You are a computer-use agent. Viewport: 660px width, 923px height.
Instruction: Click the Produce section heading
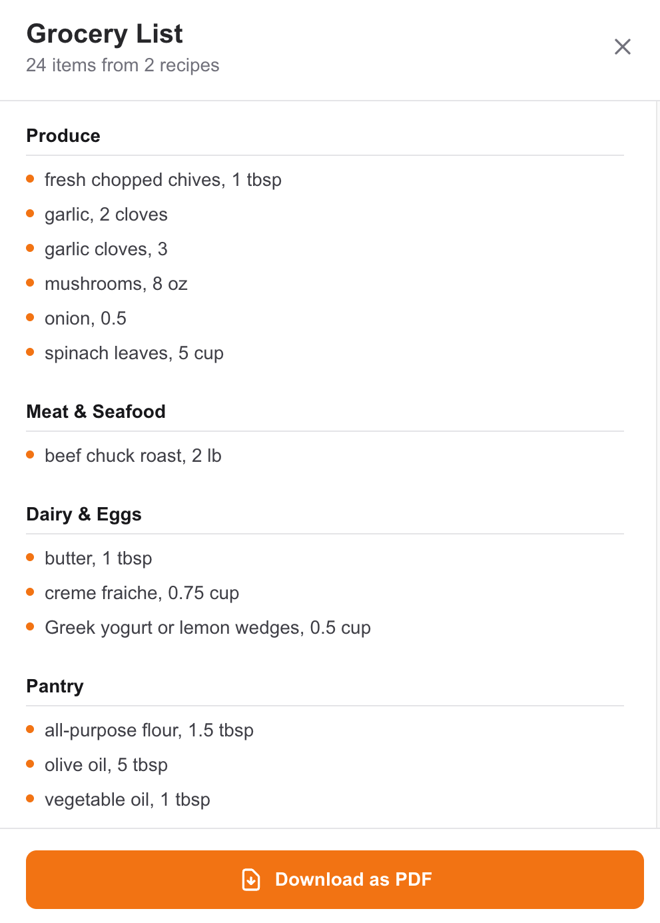pos(63,136)
